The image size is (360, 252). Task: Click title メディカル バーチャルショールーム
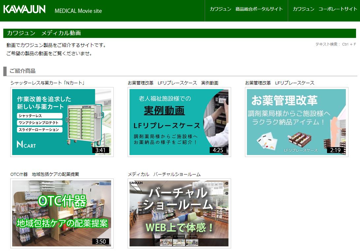[x=164, y=174]
